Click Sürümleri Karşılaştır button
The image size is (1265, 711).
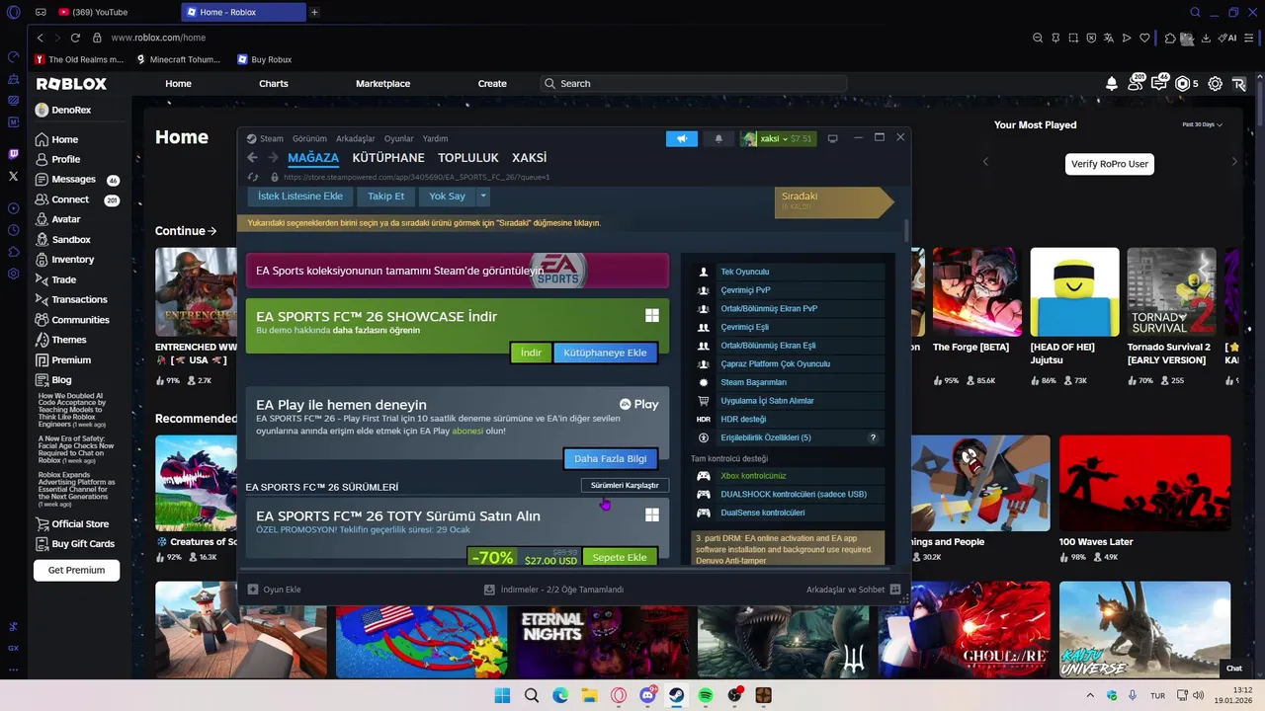625,485
